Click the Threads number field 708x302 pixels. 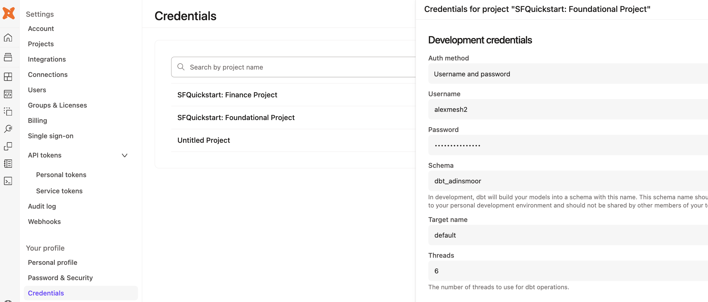(x=568, y=271)
